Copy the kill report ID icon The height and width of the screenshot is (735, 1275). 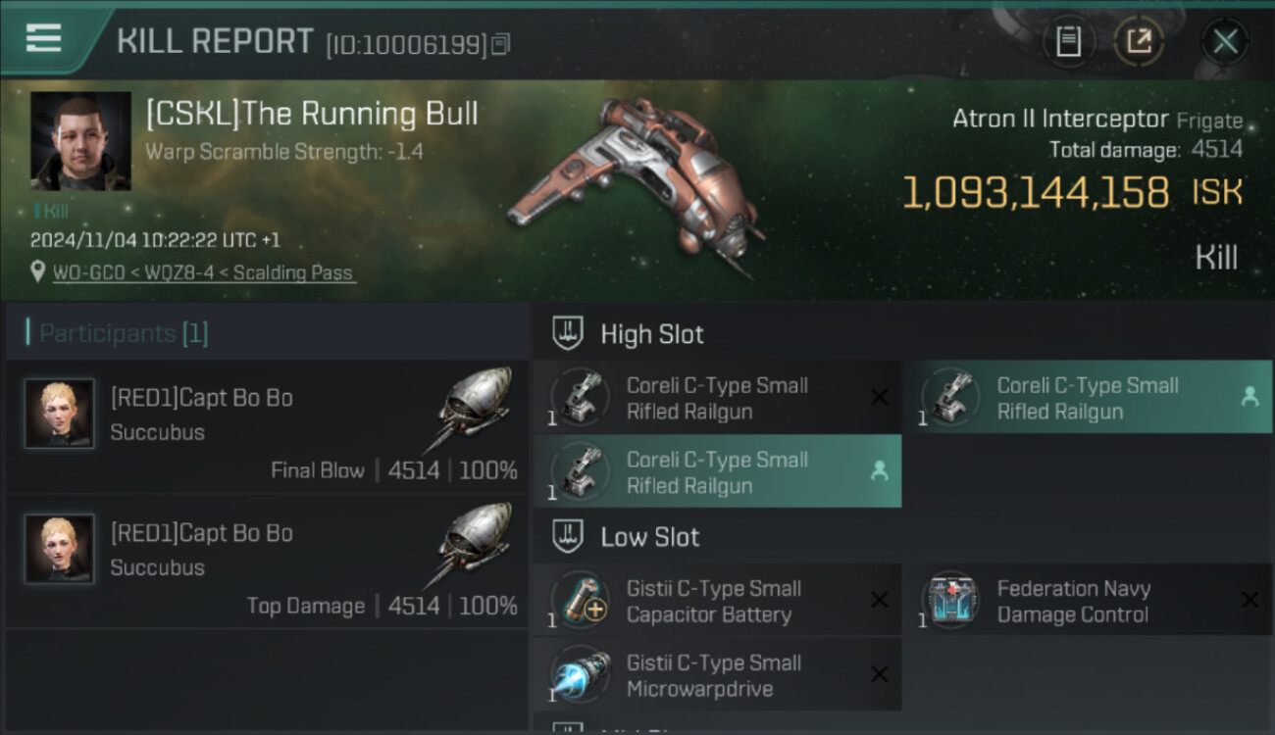(501, 44)
